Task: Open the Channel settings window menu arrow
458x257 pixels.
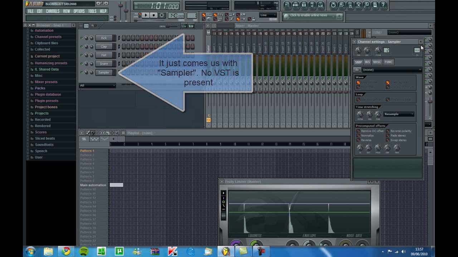Action: (x=355, y=42)
